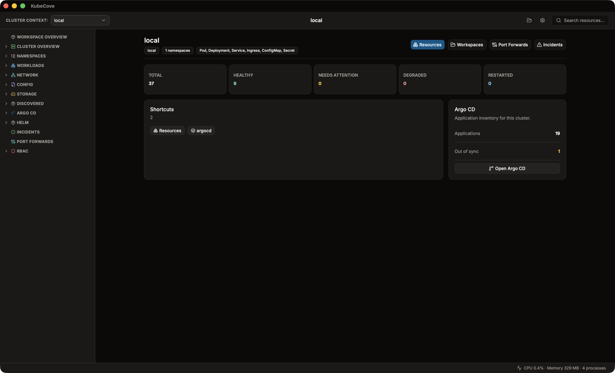615x373 pixels.
Task: Expand the Storage tree node
Action: coord(6,94)
